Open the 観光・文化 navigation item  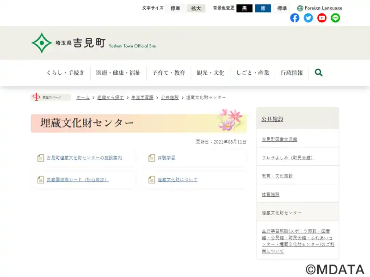pyautogui.click(x=210, y=73)
